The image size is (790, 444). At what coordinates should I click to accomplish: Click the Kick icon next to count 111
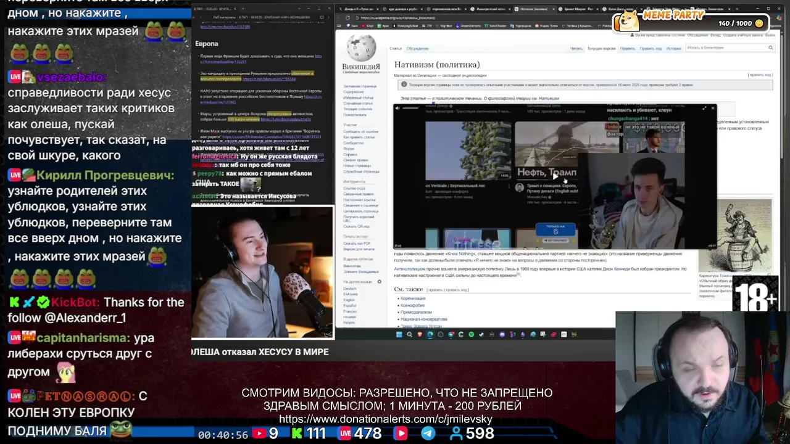(x=297, y=434)
